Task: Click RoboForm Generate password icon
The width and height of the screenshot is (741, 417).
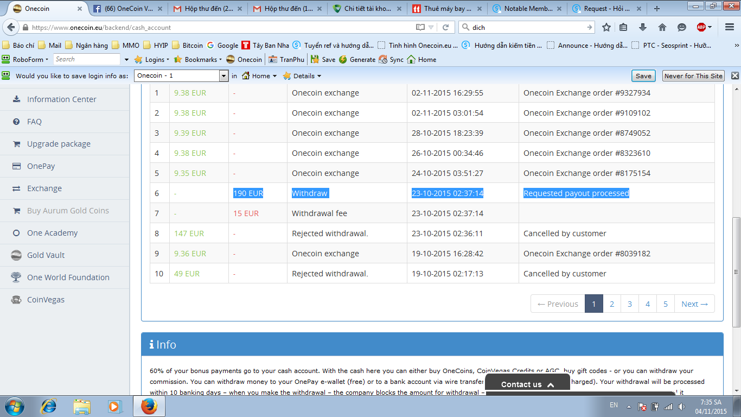Action: click(x=357, y=59)
